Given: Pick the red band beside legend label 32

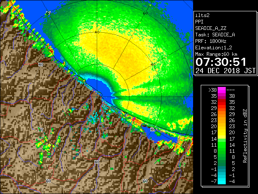Looking at the screenshot, I should (222, 102).
